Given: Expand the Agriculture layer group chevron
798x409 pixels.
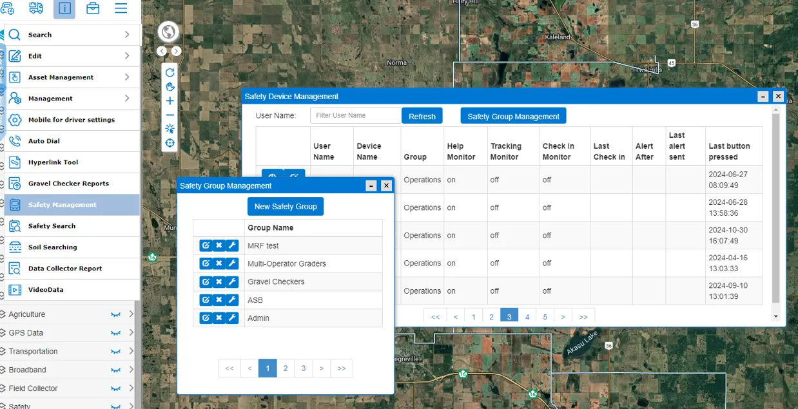Looking at the screenshot, I should tap(131, 314).
